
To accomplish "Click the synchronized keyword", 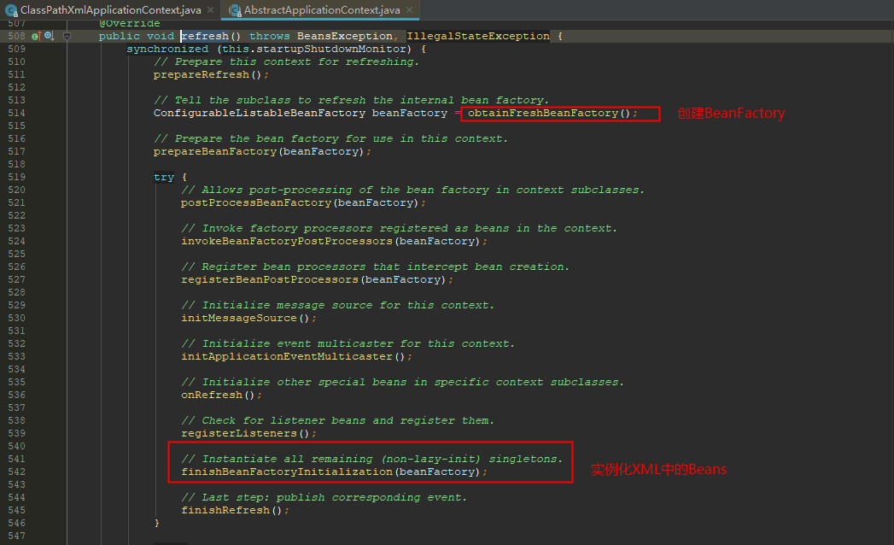I will tap(167, 49).
